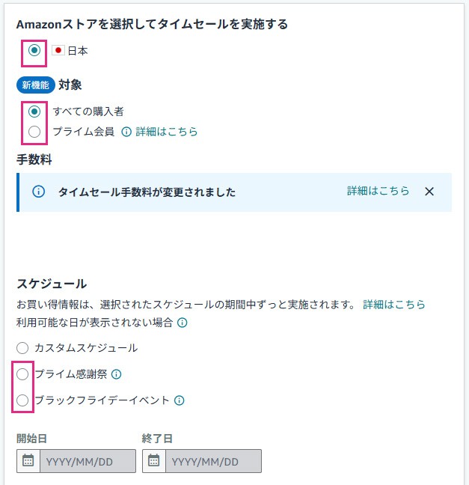Open 詳細はこちら link beside プライム会員
This screenshot has width=469, height=485.
tap(167, 132)
